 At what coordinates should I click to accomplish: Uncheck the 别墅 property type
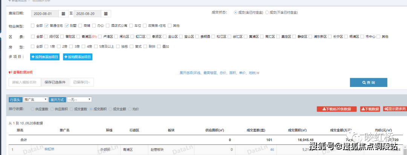click(66, 26)
